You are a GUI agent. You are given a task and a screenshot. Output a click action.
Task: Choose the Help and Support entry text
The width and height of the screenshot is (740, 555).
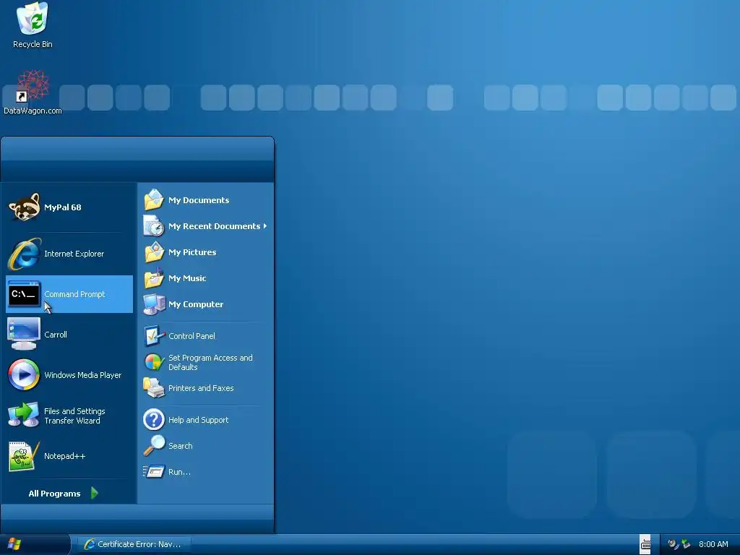point(198,420)
